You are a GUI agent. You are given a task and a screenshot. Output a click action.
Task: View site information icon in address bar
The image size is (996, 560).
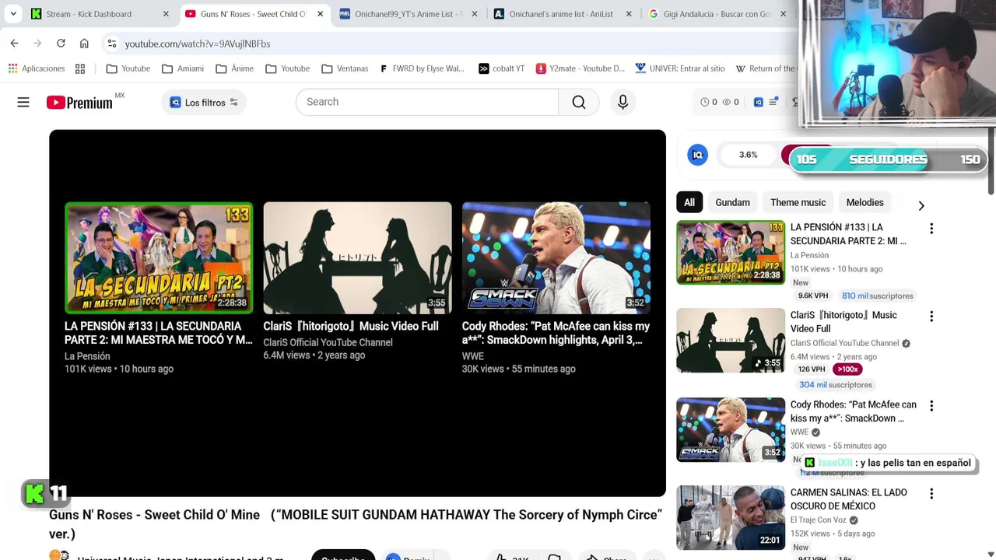click(112, 44)
